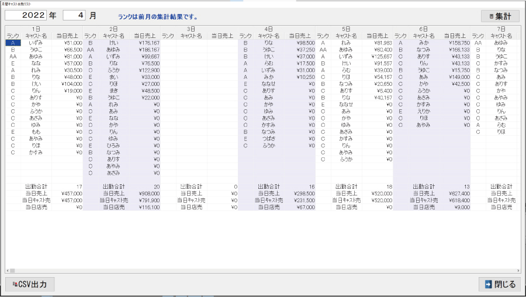Click the 集計 calculate button
The width and height of the screenshot is (526, 297).
pos(500,16)
